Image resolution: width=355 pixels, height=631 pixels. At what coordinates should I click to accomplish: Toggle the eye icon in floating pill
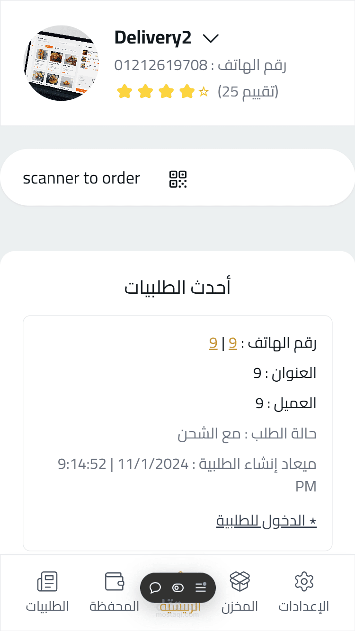178,588
